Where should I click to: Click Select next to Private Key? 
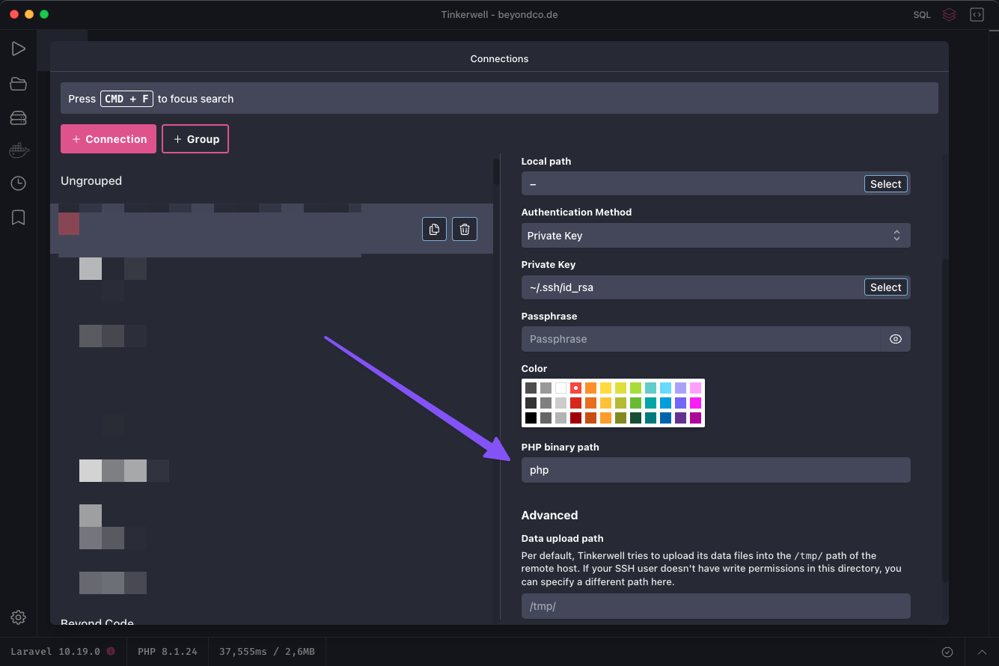click(x=886, y=287)
